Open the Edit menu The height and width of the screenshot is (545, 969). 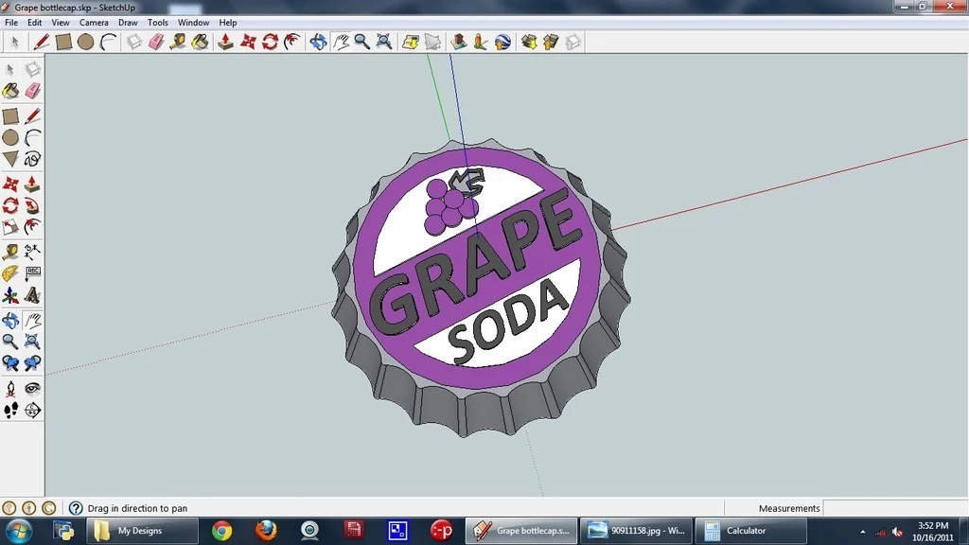pyautogui.click(x=35, y=23)
